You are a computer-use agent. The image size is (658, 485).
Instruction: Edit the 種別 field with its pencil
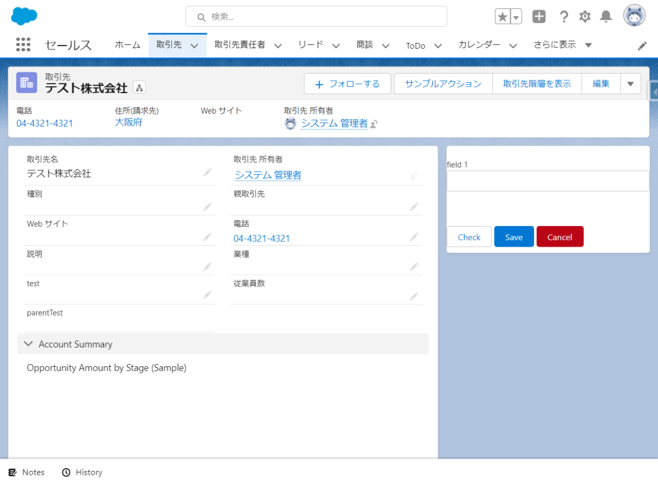(208, 207)
